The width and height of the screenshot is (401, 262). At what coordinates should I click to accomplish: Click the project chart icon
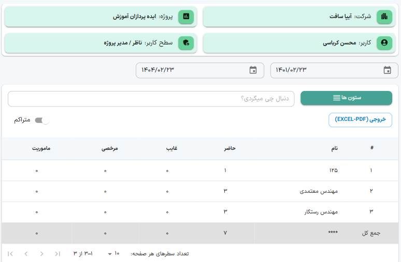(186, 17)
